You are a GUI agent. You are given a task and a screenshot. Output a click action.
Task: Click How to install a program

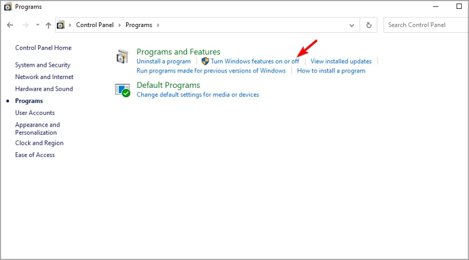click(x=331, y=71)
